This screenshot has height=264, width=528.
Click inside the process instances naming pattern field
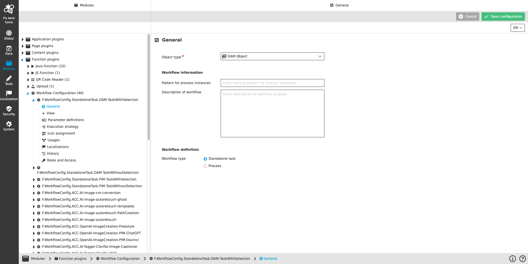pos(272,83)
